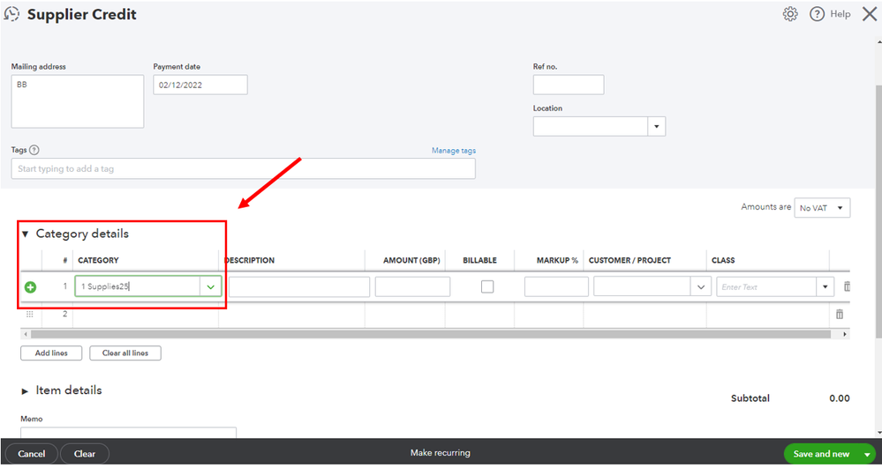The width and height of the screenshot is (882, 468).
Task: Click the Clear button in footer
Action: (85, 454)
